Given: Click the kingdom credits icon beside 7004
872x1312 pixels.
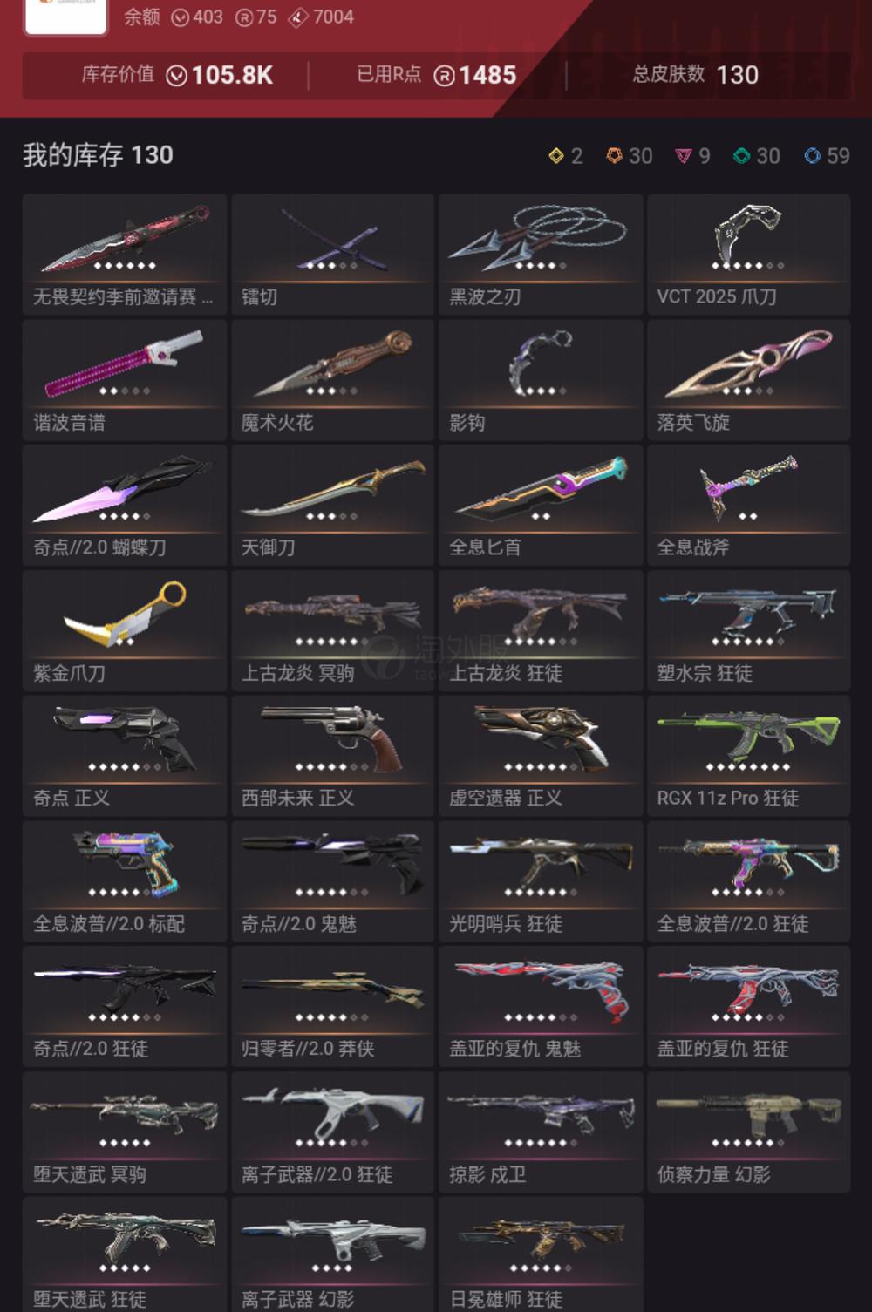Looking at the screenshot, I should click(x=298, y=17).
